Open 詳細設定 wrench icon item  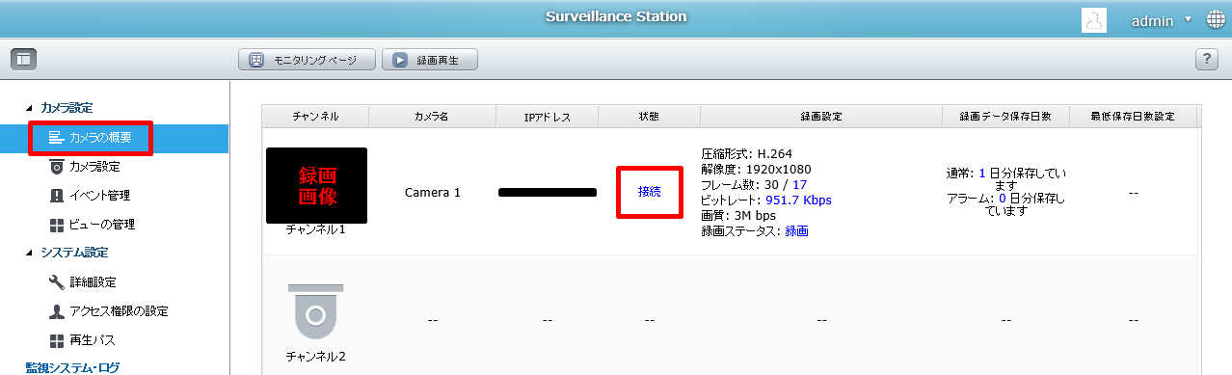click(57, 282)
